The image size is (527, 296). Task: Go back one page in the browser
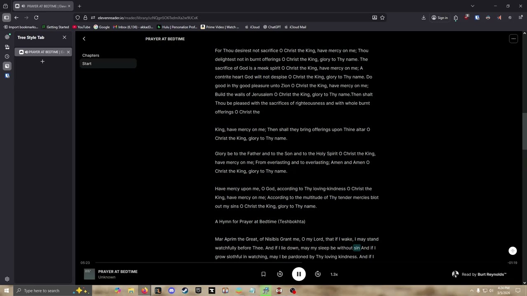(16, 18)
